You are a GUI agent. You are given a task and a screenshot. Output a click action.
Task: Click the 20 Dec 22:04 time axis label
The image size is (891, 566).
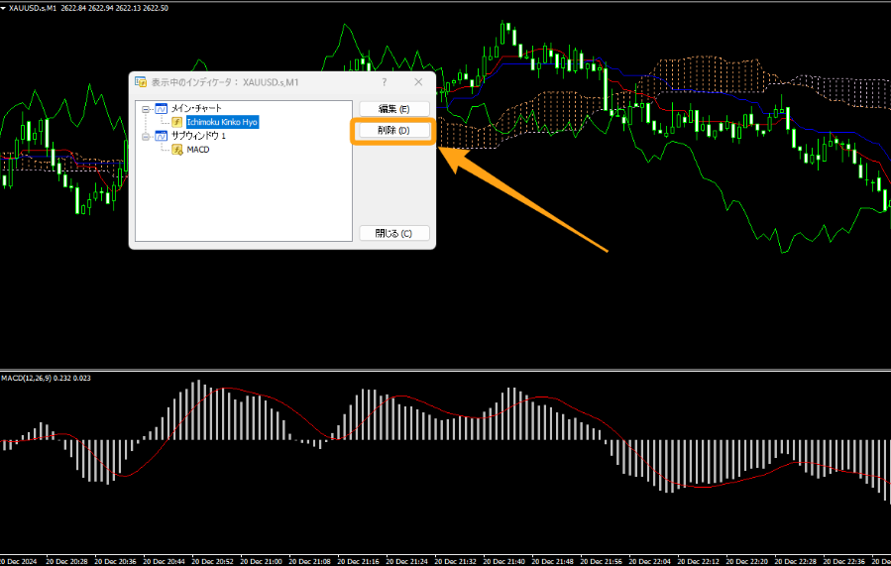pyautogui.click(x=649, y=561)
